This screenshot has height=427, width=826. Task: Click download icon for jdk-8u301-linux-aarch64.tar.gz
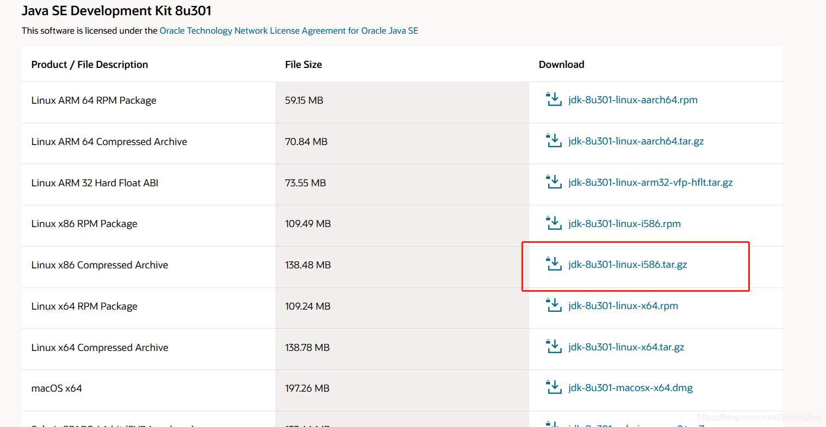[x=554, y=141]
